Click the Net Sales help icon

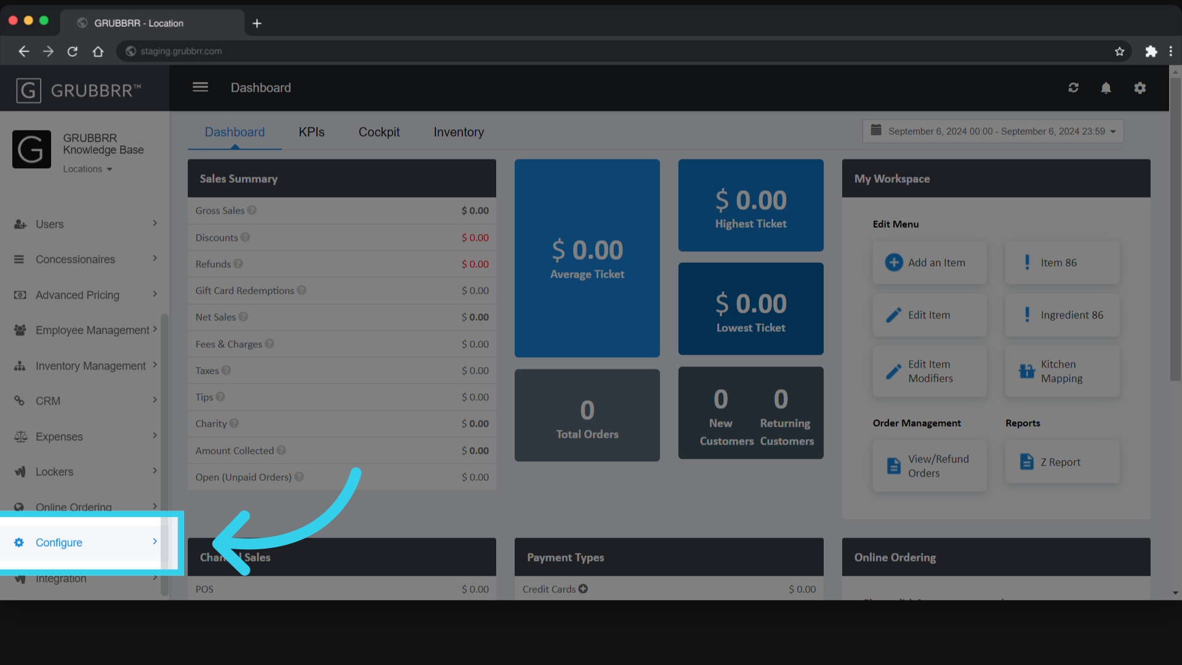[243, 316]
